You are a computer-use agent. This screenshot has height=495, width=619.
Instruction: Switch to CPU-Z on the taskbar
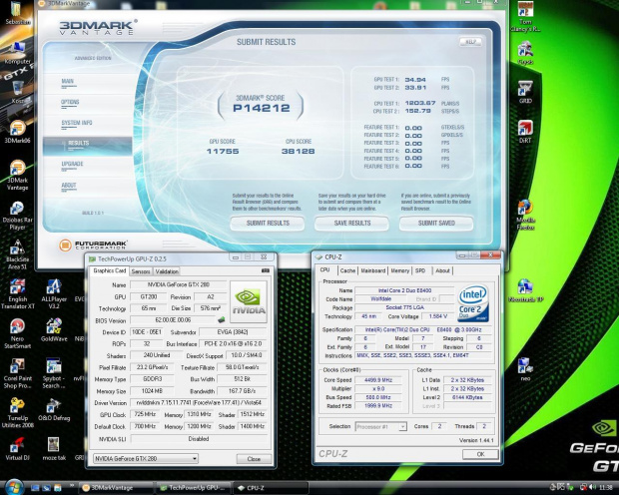271,488
